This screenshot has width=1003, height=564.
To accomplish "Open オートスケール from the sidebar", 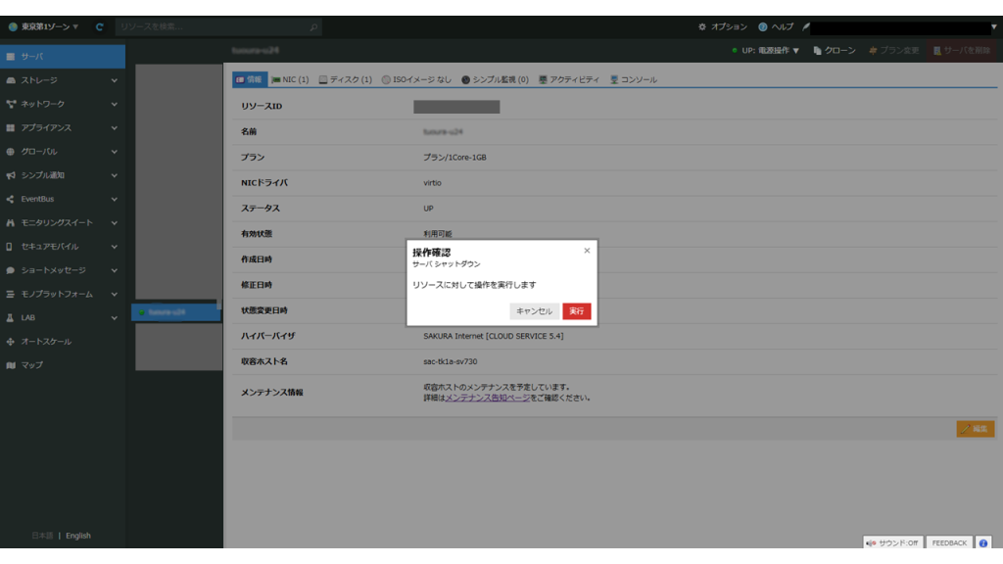I will [x=46, y=342].
